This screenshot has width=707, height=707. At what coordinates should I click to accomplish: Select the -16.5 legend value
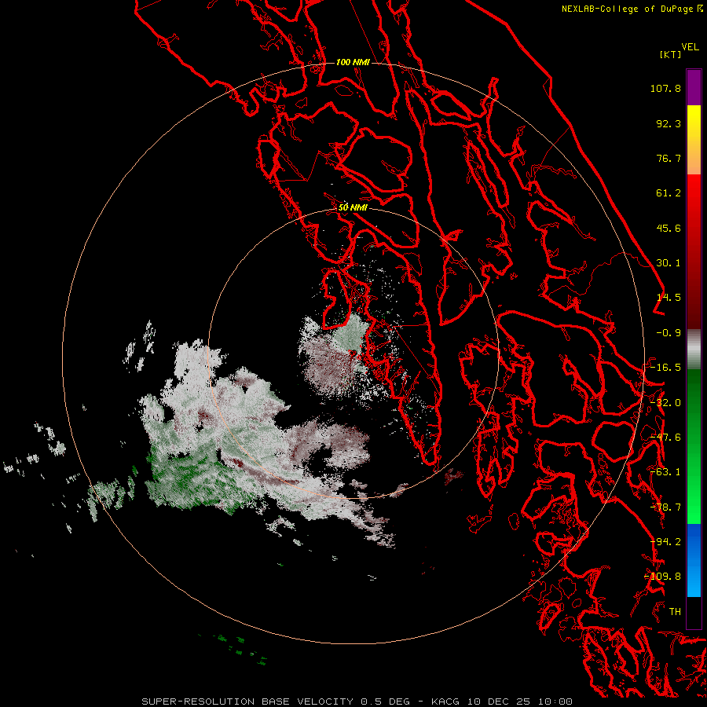(x=665, y=368)
